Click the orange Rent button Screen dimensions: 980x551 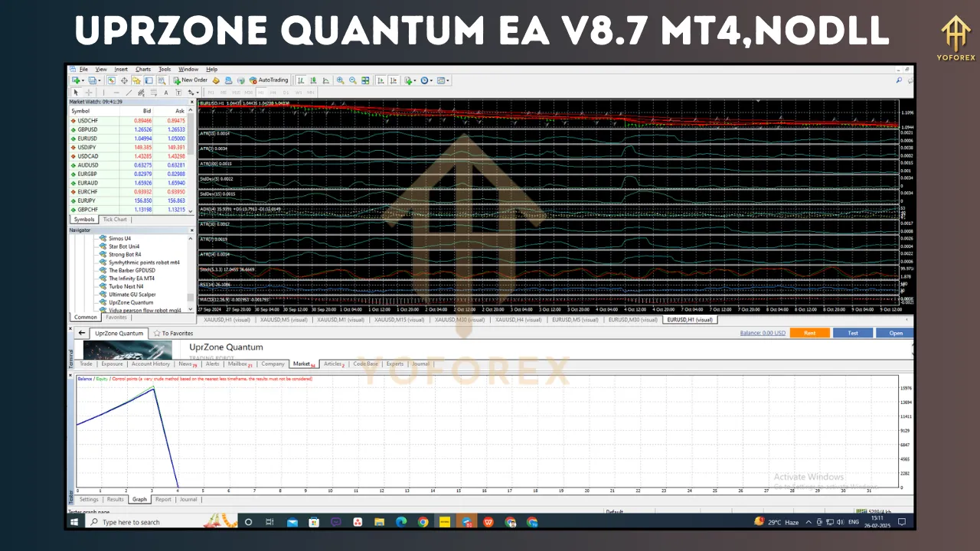click(809, 333)
